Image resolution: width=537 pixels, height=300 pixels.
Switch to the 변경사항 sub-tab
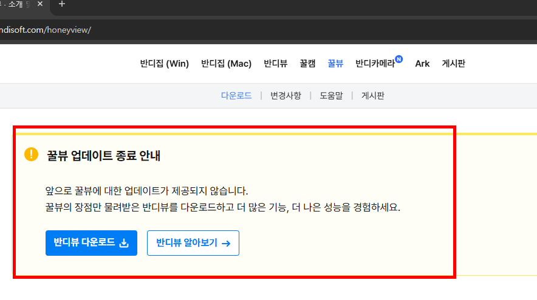click(286, 96)
